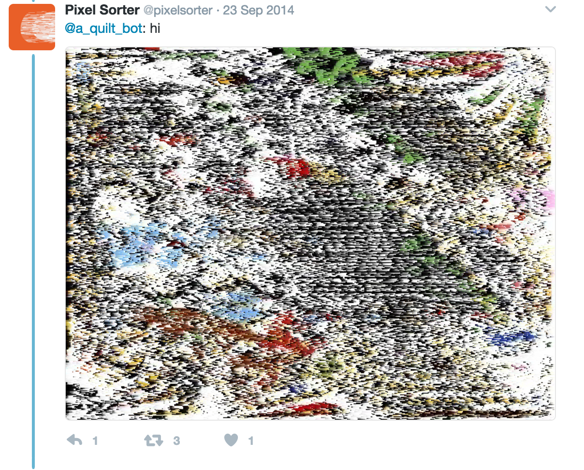Open the pixel-sorted image attachment

pos(310,234)
